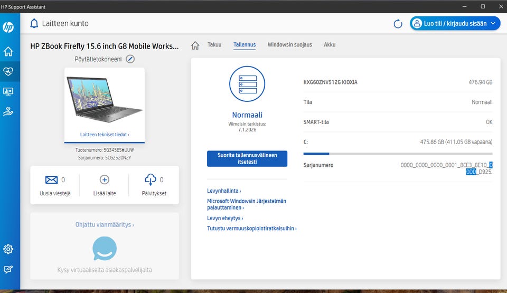Open the support hand sidebar icon
The width and height of the screenshot is (507, 293).
click(x=8, y=111)
